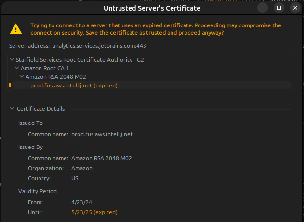Screen dimensions: 304x222
Task: Collapse the Amazon Root CA 1 node
Action: click(17, 68)
